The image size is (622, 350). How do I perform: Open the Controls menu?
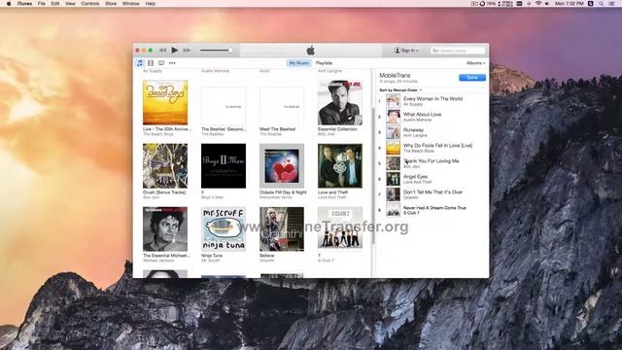click(90, 4)
